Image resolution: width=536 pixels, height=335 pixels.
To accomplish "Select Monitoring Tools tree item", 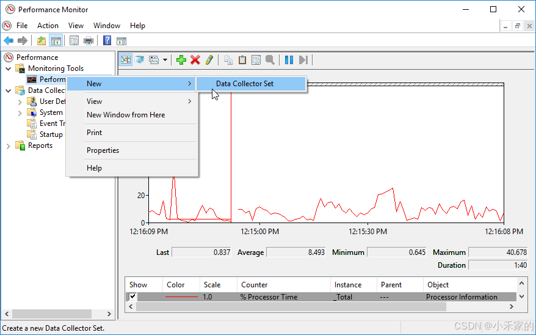I will click(56, 68).
